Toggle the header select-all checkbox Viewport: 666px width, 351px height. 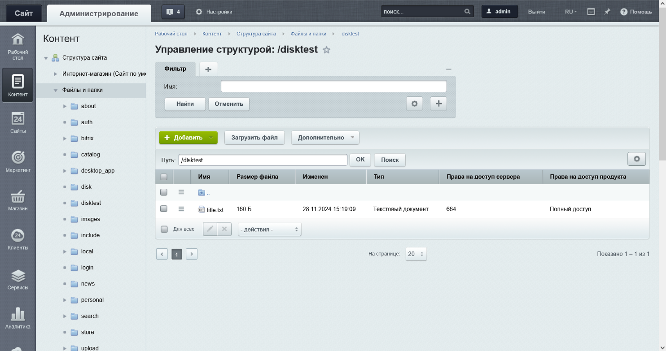coord(164,177)
